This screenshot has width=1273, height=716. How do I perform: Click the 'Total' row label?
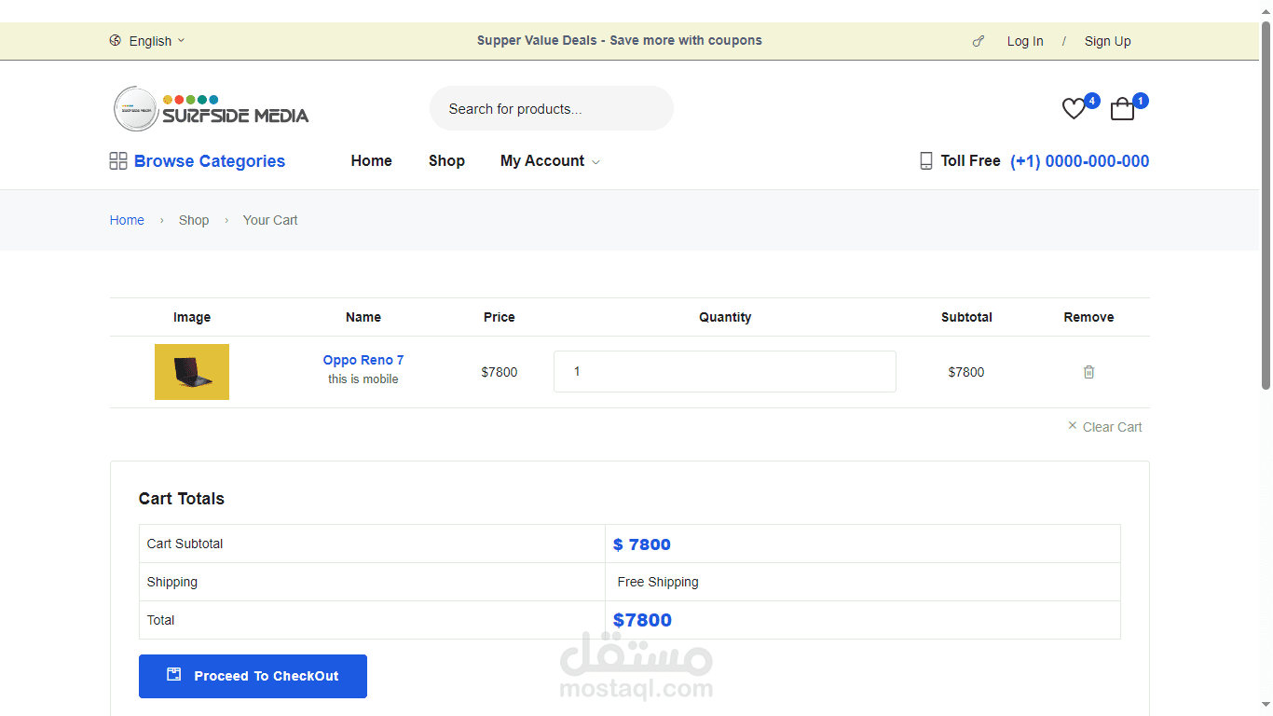160,620
